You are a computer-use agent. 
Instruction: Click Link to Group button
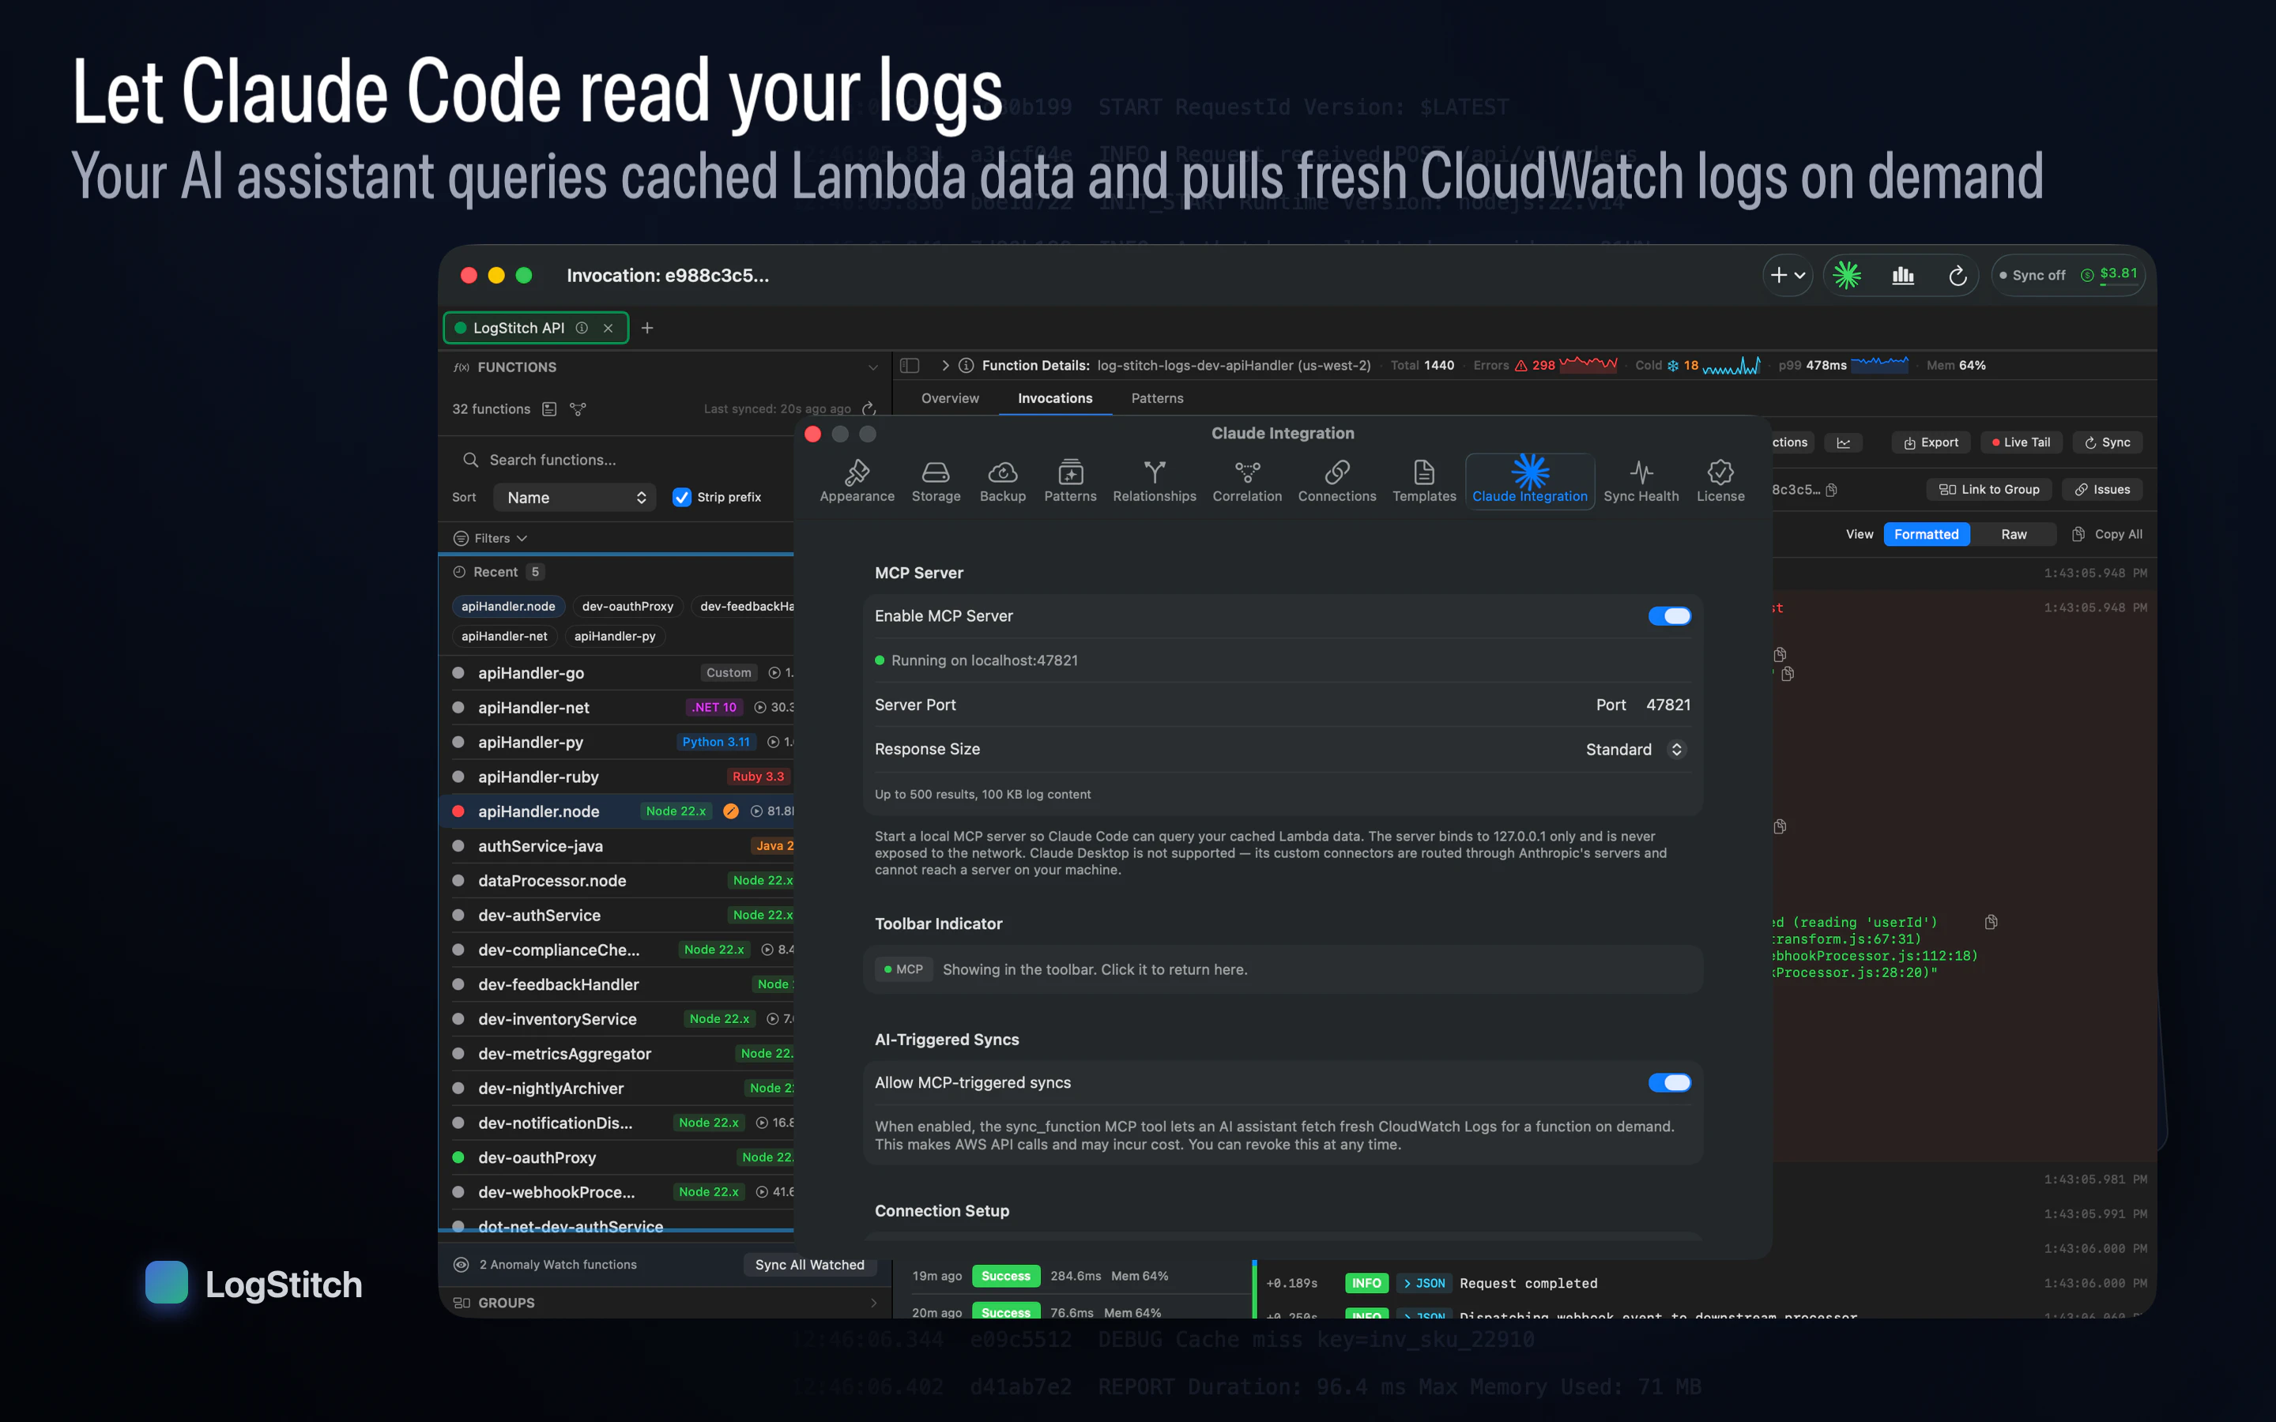pyautogui.click(x=1989, y=489)
